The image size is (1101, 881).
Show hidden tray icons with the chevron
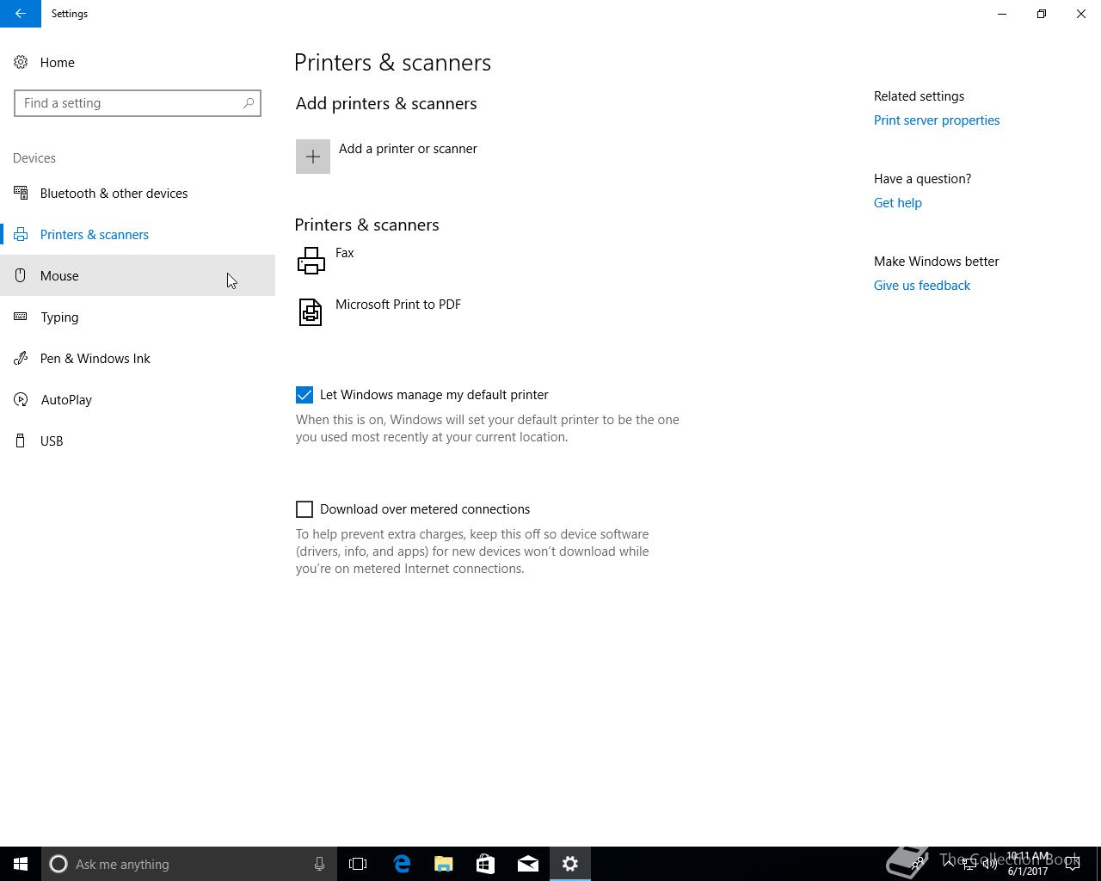click(948, 864)
